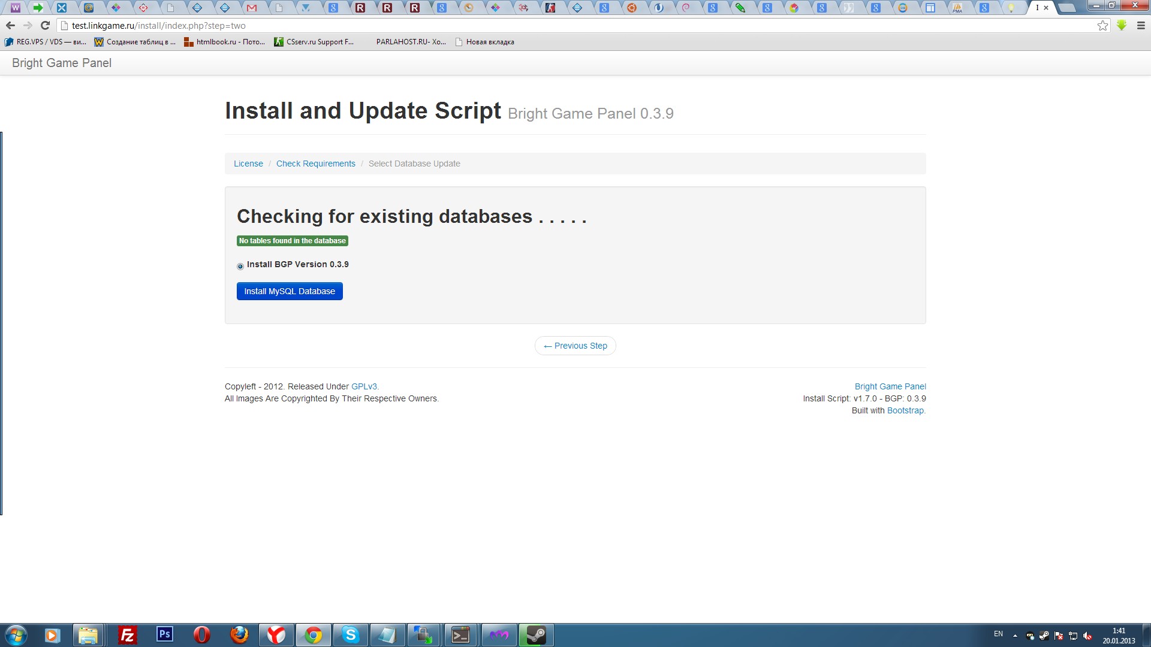This screenshot has width=1151, height=647.
Task: Click the 'Select Database Update' breadcrumb text
Action: click(x=414, y=164)
